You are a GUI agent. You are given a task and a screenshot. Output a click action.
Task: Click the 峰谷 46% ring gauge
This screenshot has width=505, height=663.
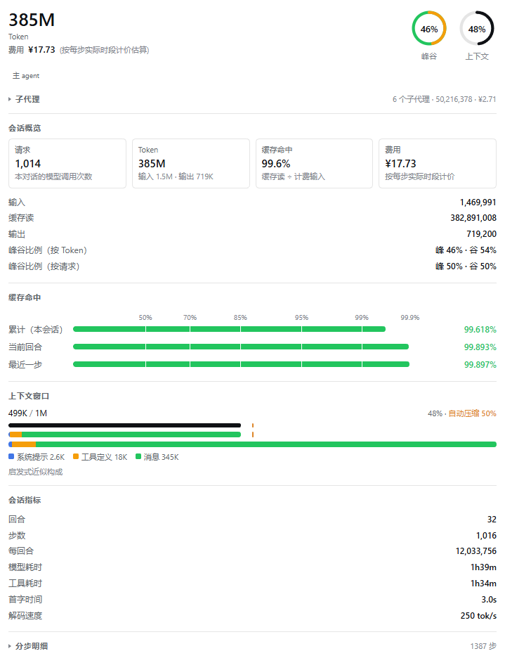[x=429, y=28]
